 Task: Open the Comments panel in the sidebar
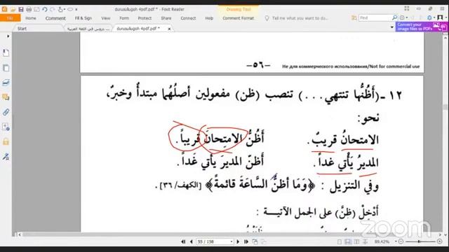coord(6,97)
